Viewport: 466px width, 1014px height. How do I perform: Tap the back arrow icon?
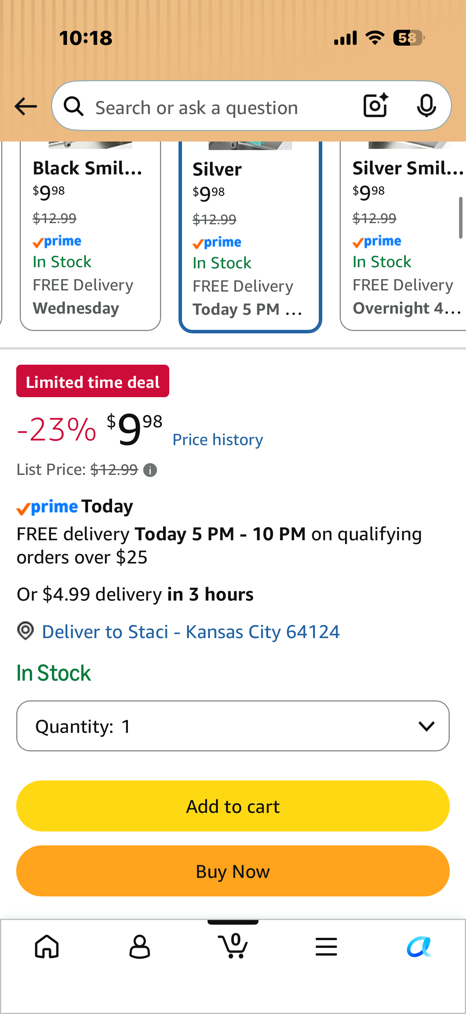tap(26, 107)
